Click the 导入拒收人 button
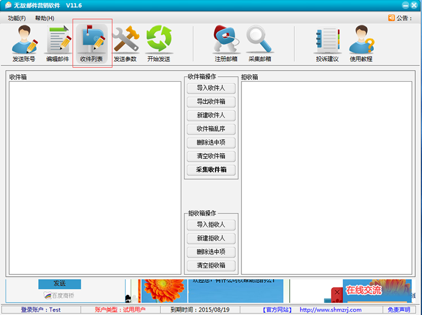This screenshot has height=315, width=422. coord(211,225)
